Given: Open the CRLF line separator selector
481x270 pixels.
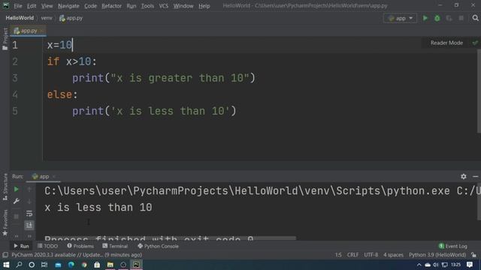Looking at the screenshot, I should point(352,255).
